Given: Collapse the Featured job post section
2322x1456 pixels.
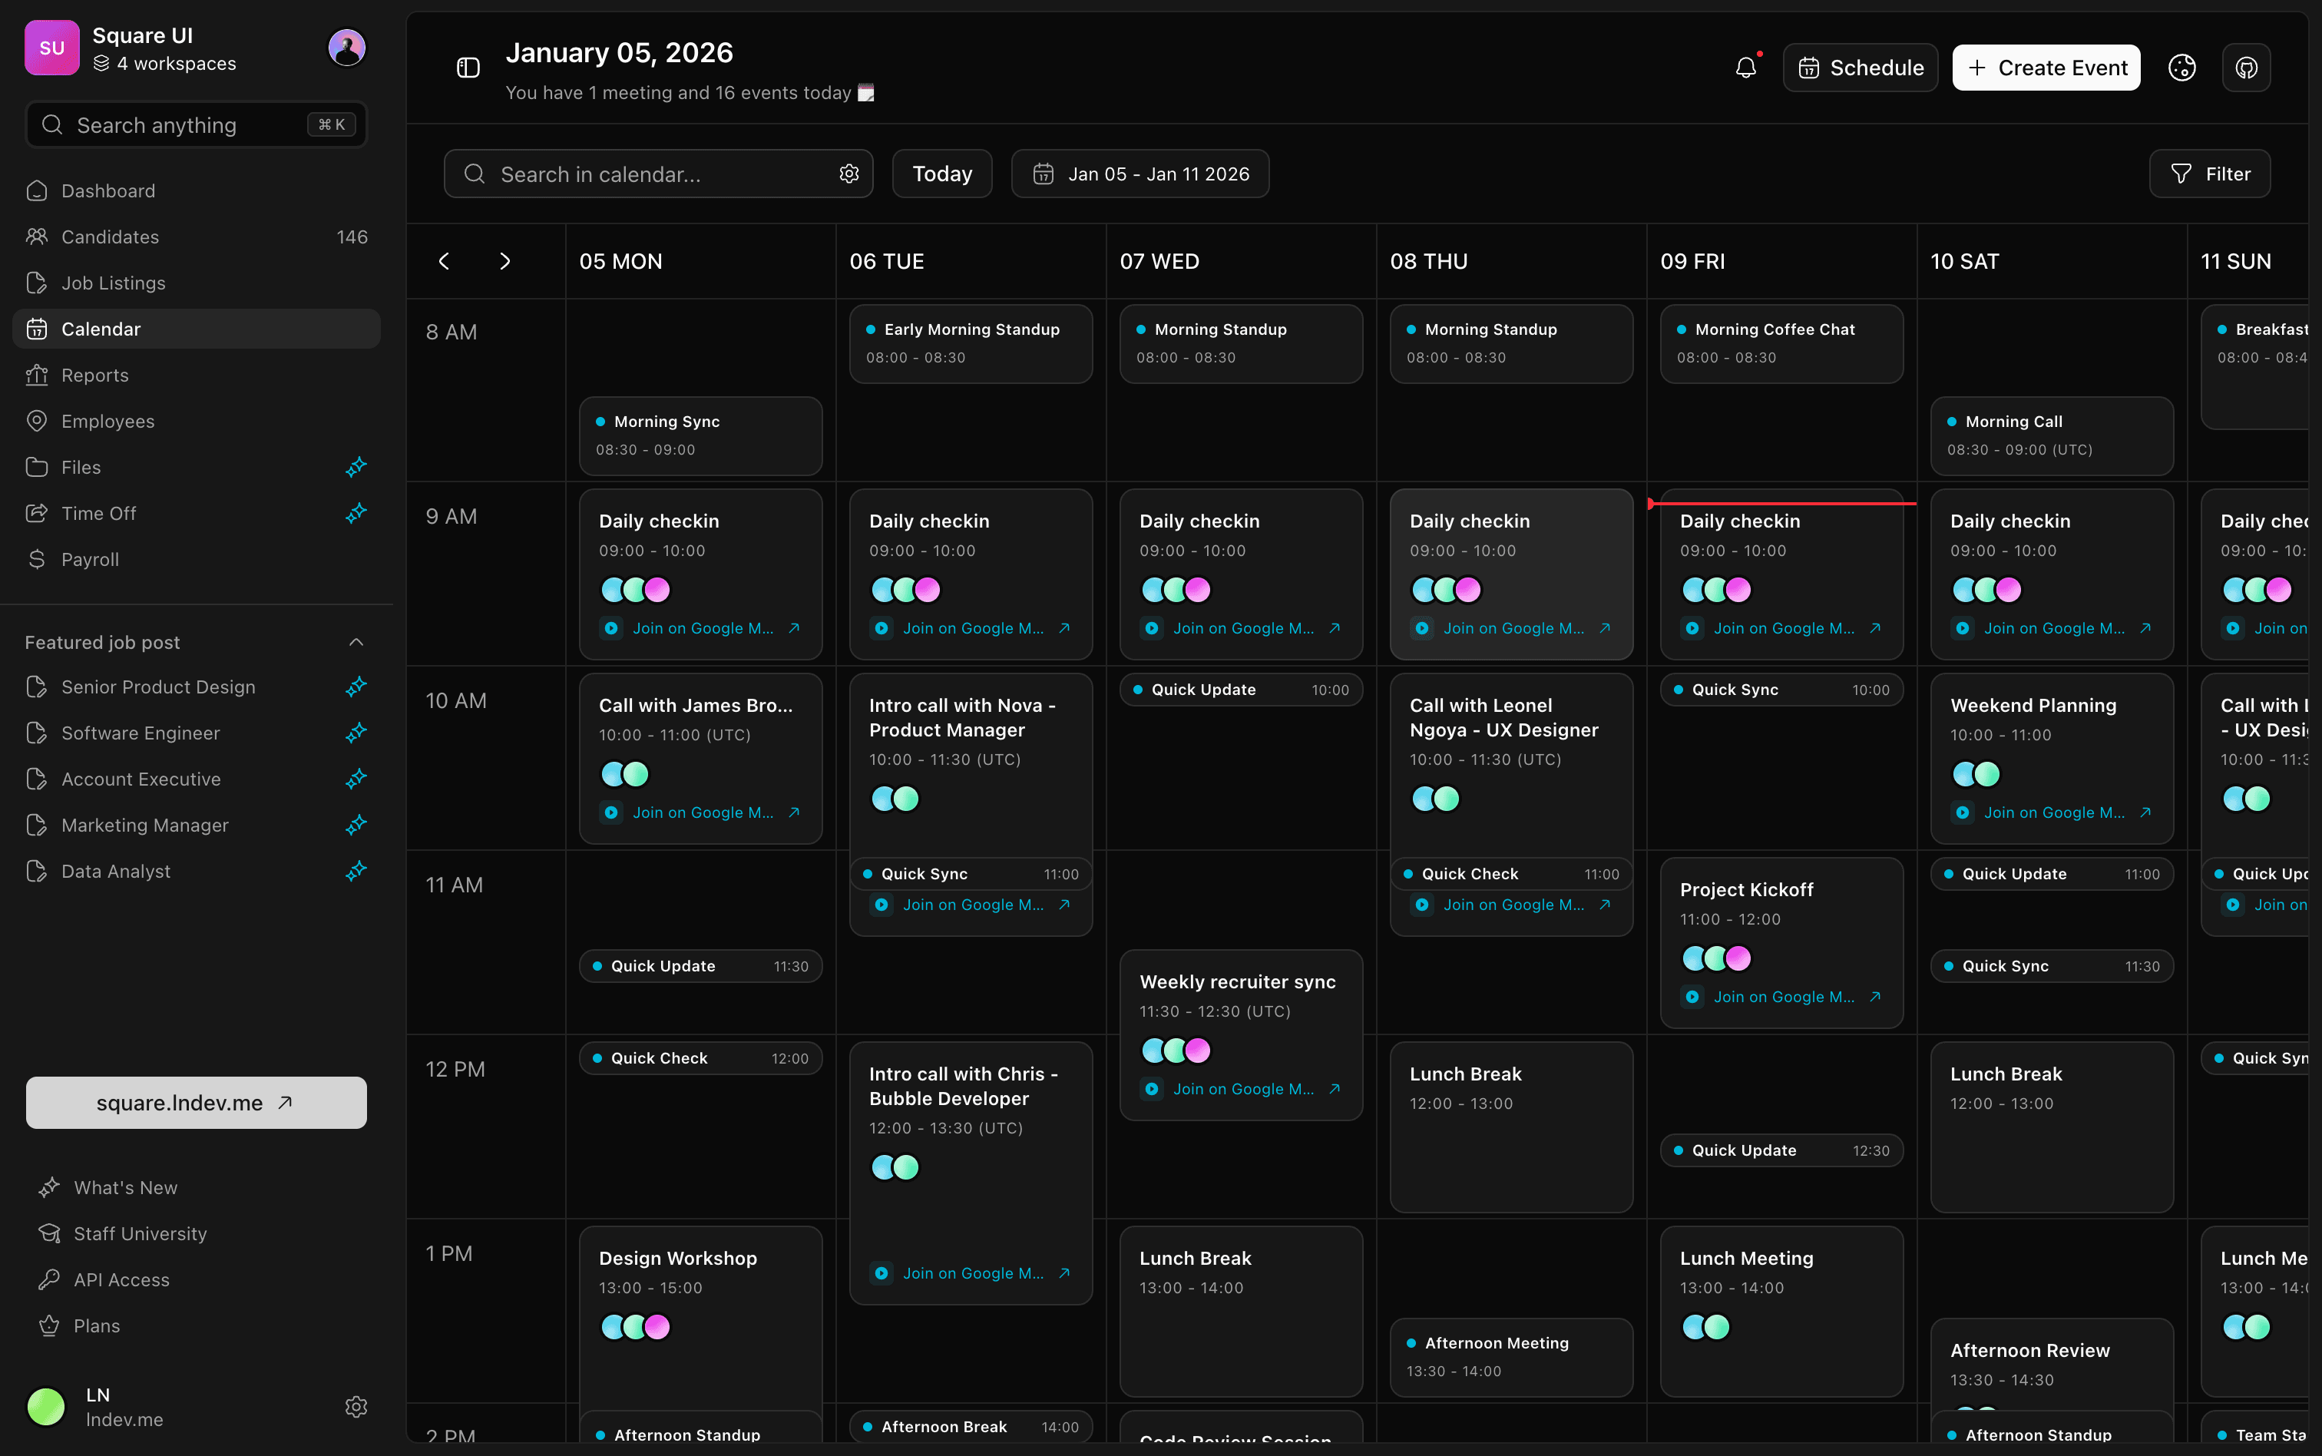Looking at the screenshot, I should coord(356,640).
